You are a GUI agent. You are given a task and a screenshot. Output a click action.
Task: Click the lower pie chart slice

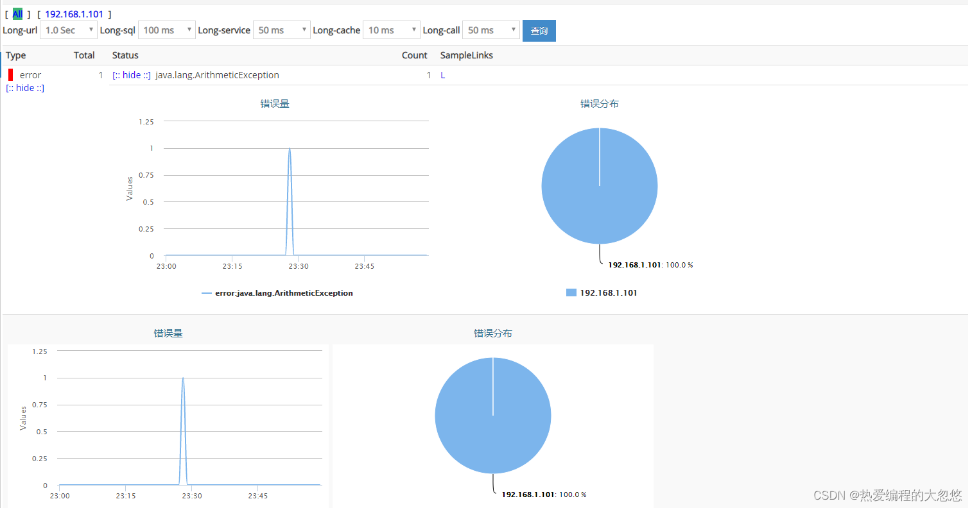pos(493,416)
